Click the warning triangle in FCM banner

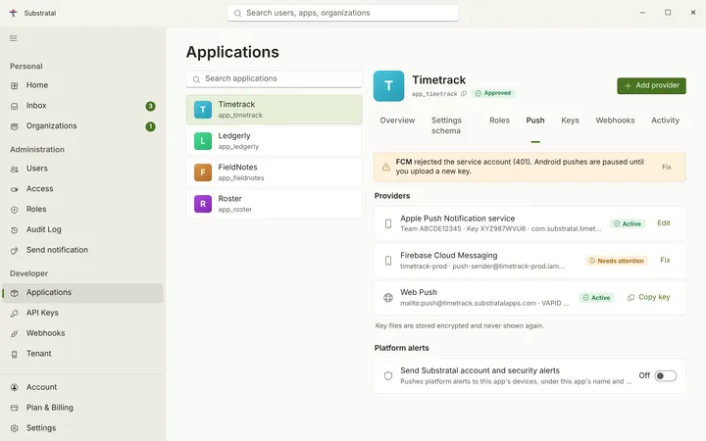(x=386, y=167)
